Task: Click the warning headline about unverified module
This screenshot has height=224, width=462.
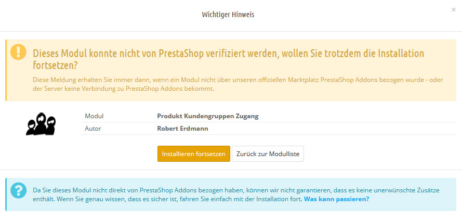Action: pos(228,60)
